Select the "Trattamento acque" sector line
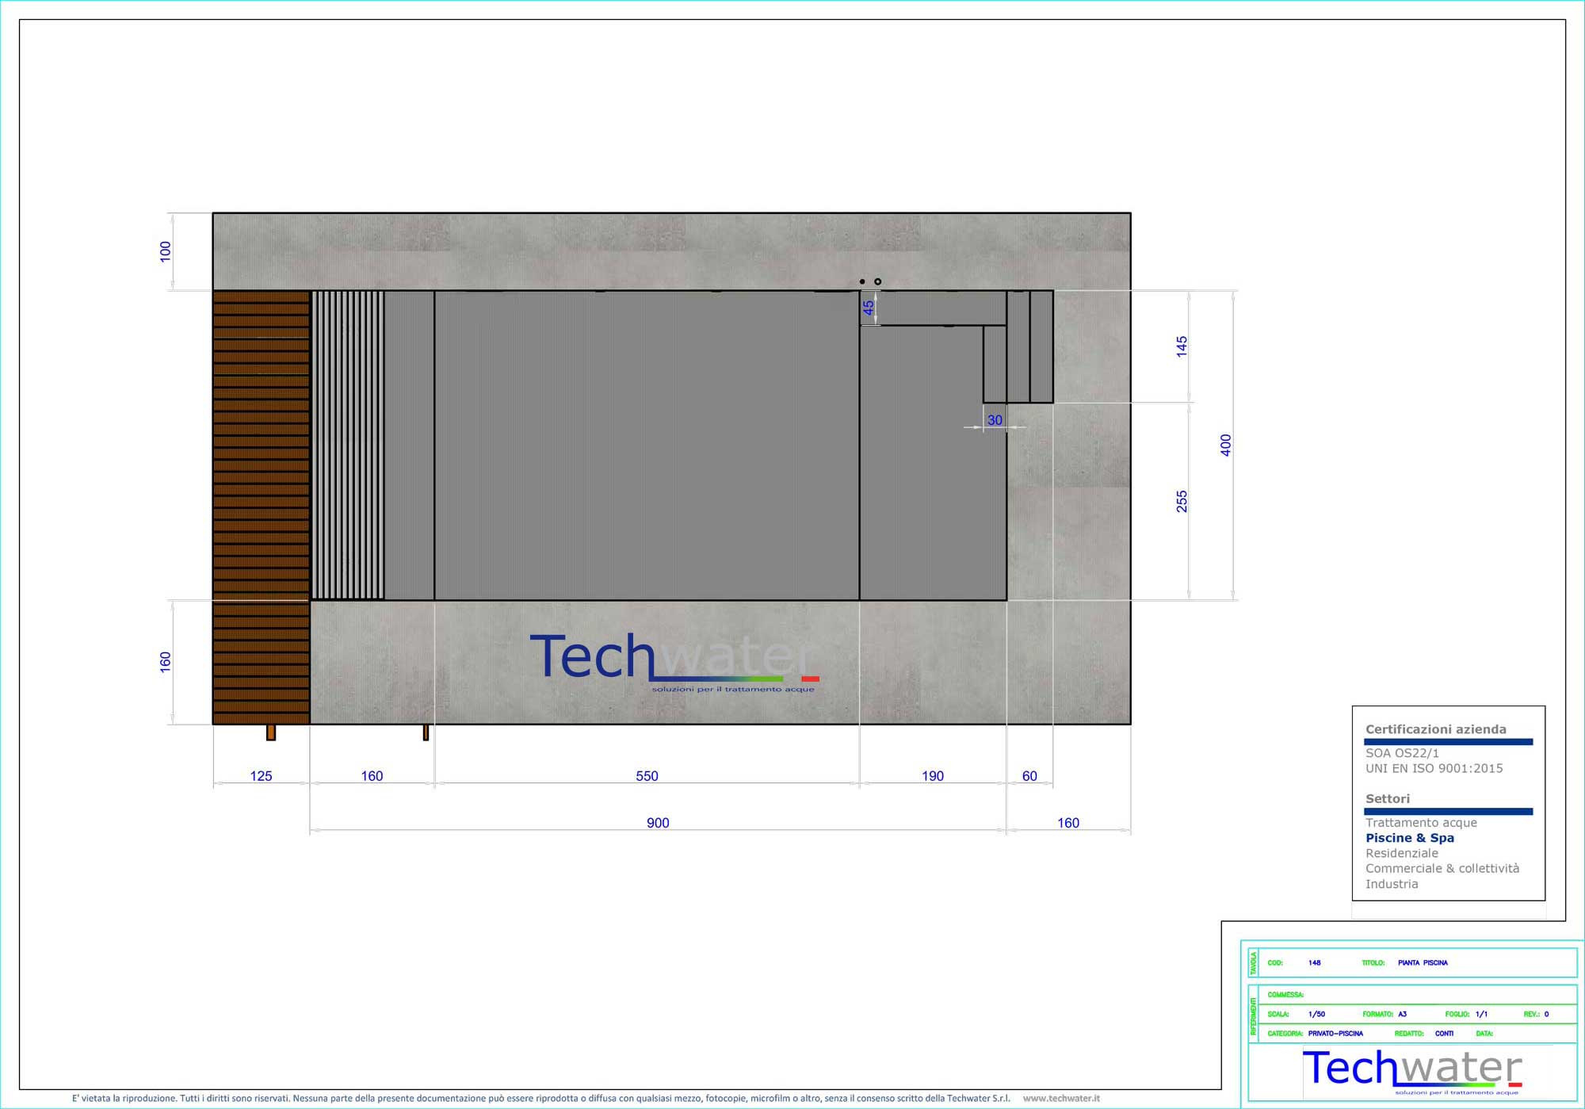 [x=1421, y=823]
